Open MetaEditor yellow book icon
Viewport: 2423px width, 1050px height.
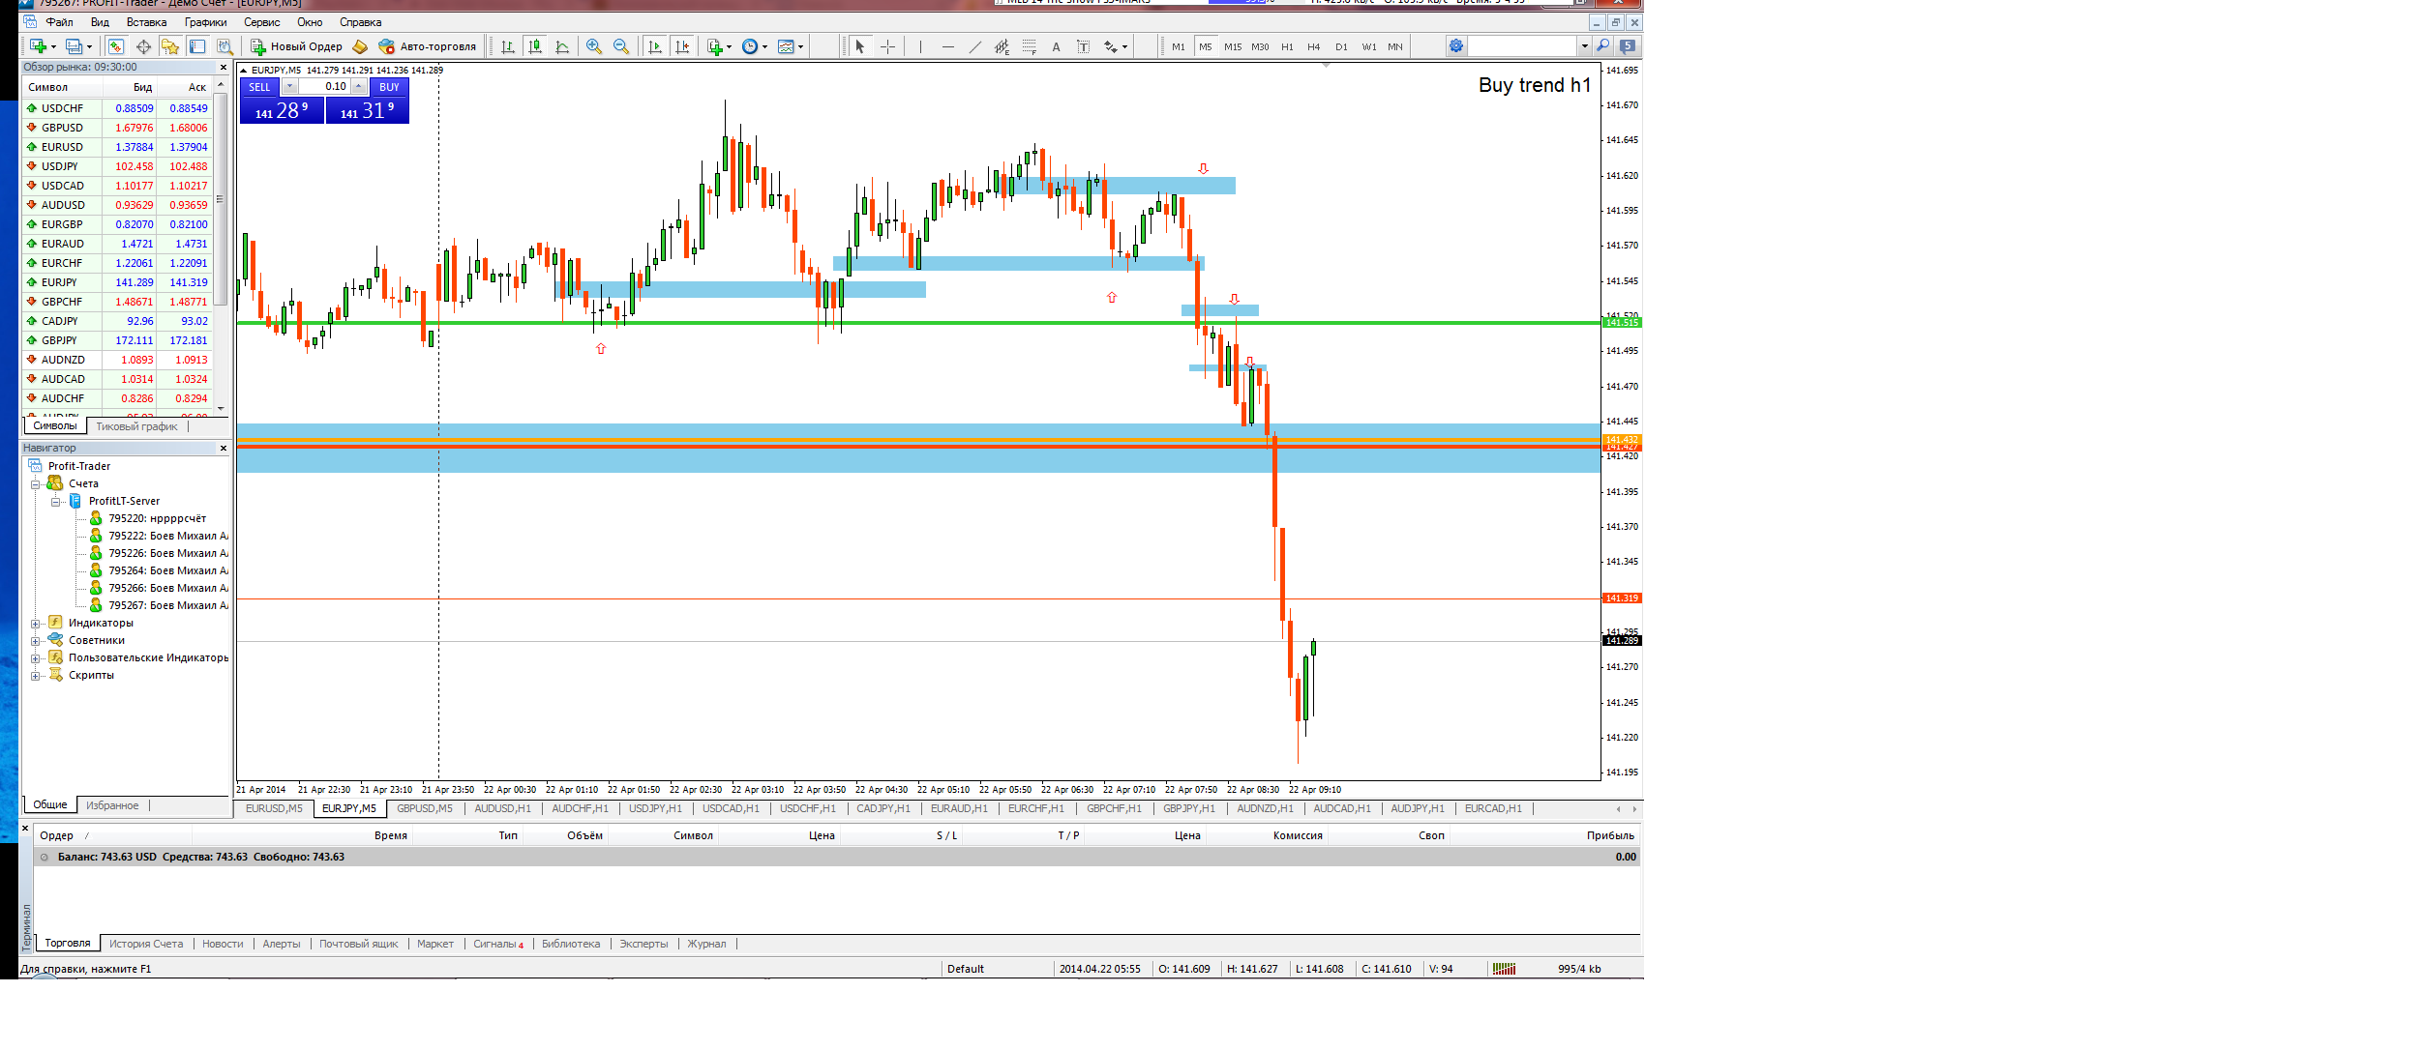[360, 46]
